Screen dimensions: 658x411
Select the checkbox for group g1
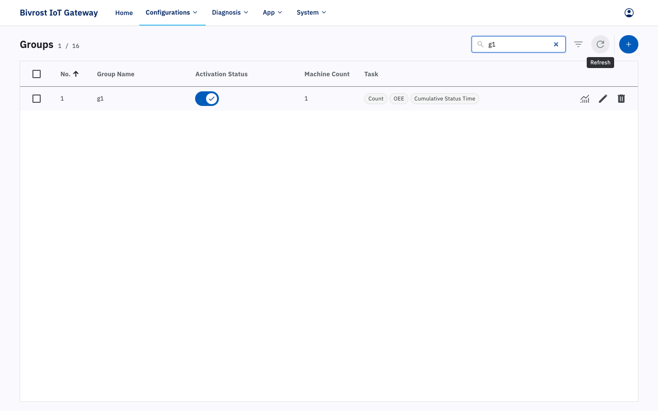(37, 99)
